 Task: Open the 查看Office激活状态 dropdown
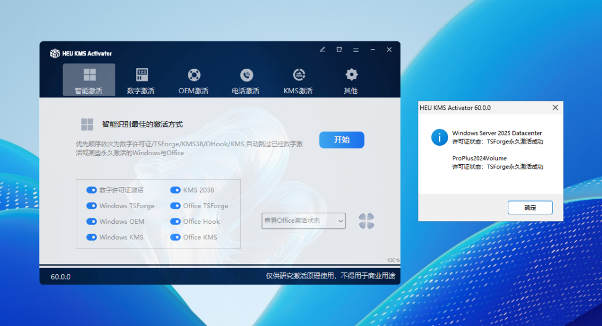[303, 221]
